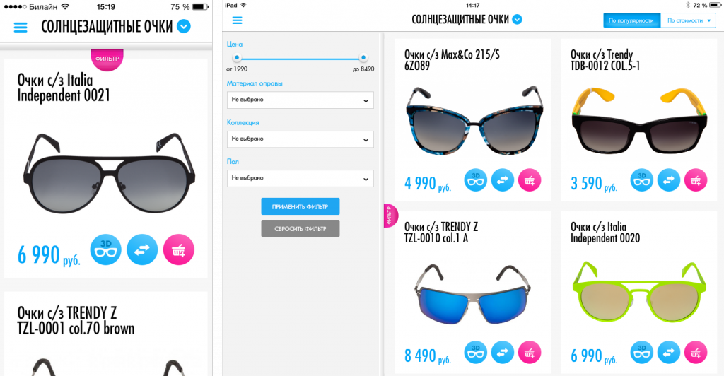The height and width of the screenshot is (376, 724).
Task: Open the Пол dropdown
Action: pyautogui.click(x=300, y=179)
